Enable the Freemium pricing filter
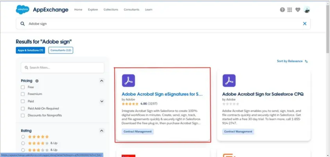The image size is (330, 157). [x=23, y=94]
